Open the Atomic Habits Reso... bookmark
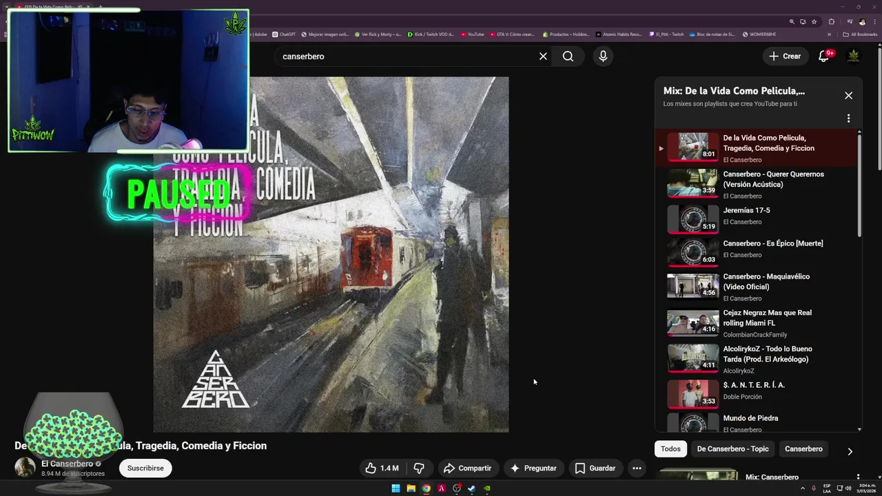Screen dimensions: 882x496 [619, 34]
